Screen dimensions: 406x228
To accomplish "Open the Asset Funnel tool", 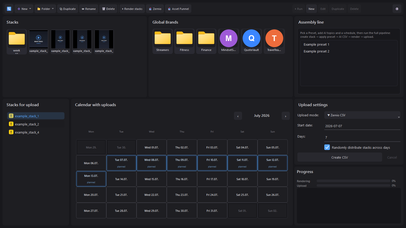I will pos(178,9).
